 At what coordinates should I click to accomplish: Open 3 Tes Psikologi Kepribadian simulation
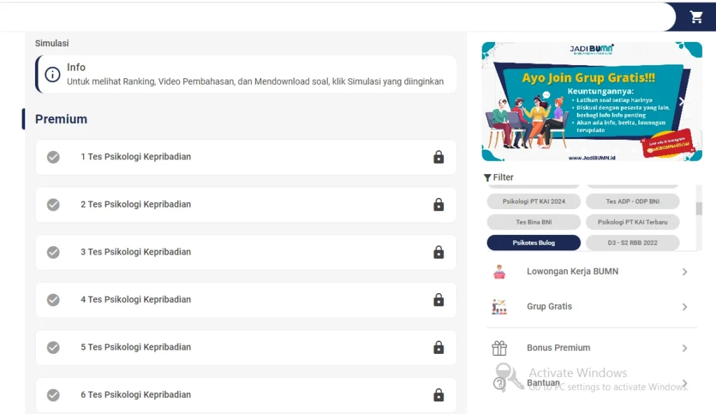click(245, 252)
